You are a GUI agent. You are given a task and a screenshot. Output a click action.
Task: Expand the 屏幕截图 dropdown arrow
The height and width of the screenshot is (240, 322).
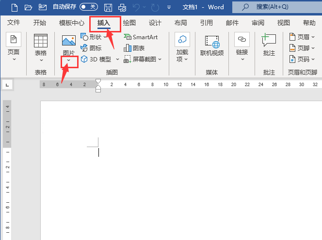tap(160, 59)
